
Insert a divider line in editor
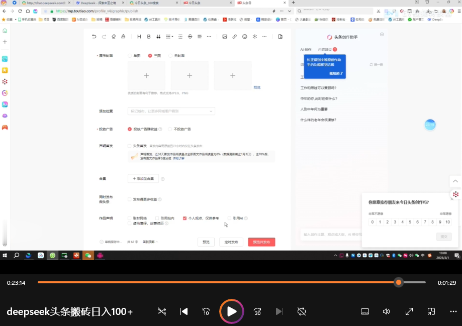click(180, 37)
